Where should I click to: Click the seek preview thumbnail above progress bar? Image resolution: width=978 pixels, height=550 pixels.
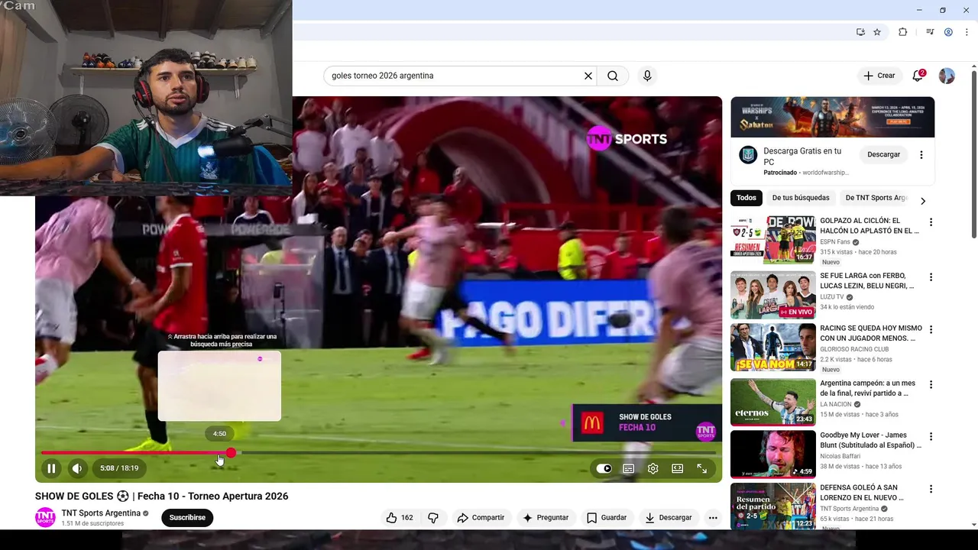(x=219, y=386)
